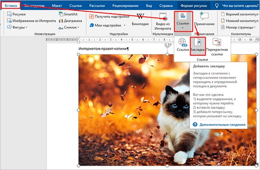Click the left-middle picture resize handle
This screenshot has height=170, width=260.
coord(78,110)
